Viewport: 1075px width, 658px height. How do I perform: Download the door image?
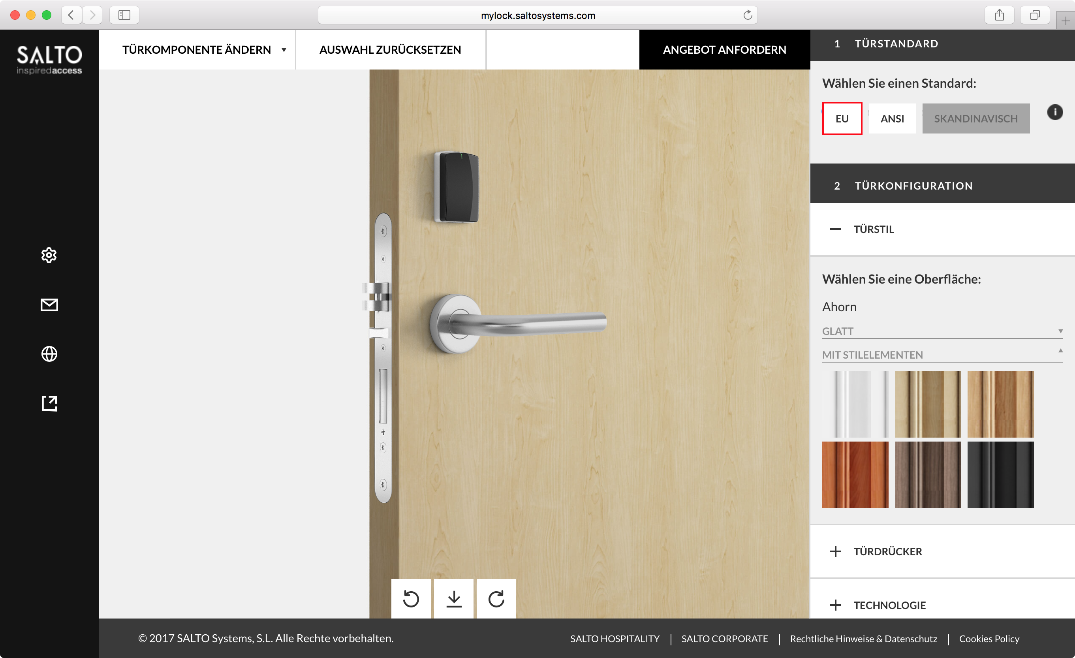[x=454, y=599]
